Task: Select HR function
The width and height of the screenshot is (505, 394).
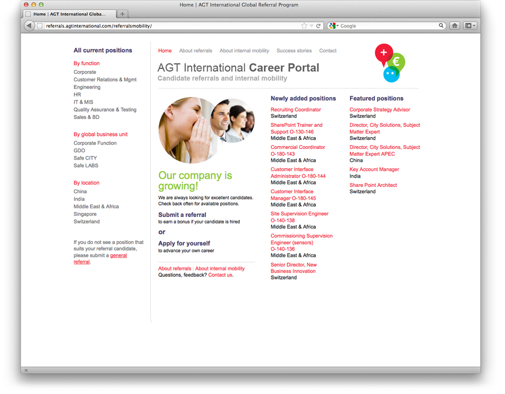Action: click(77, 94)
